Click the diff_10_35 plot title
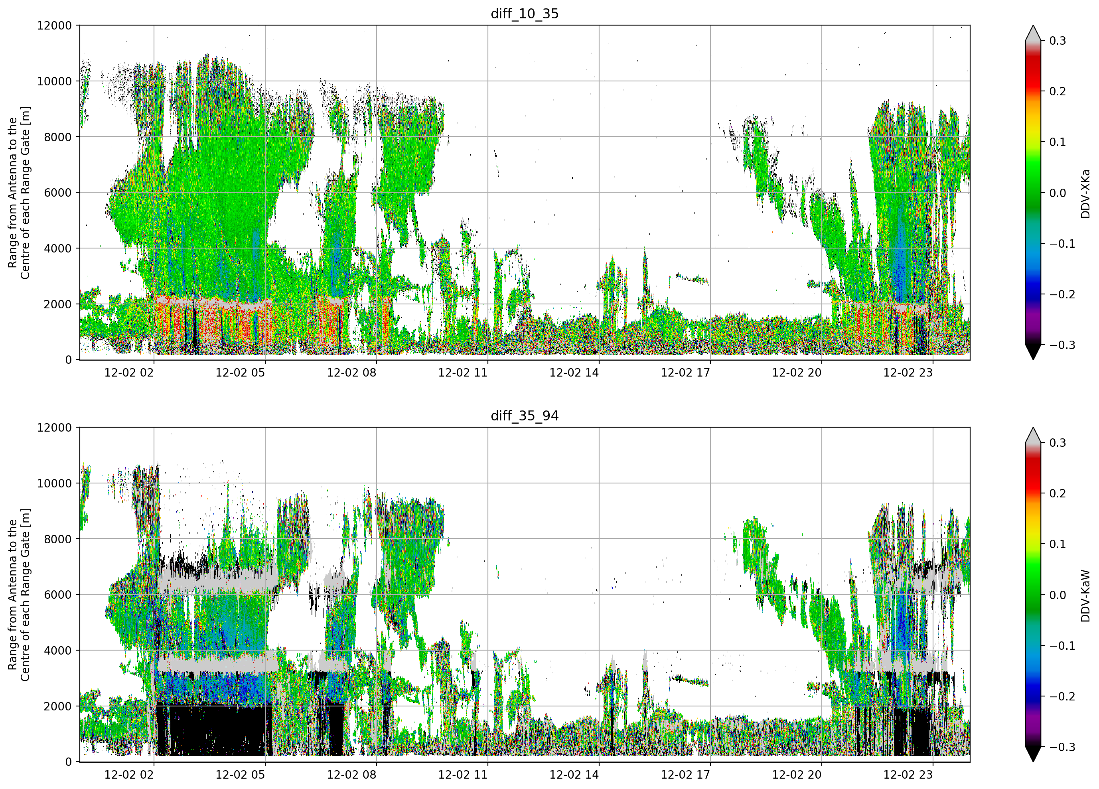Screen dimensions: 1099x789 (525, 14)
